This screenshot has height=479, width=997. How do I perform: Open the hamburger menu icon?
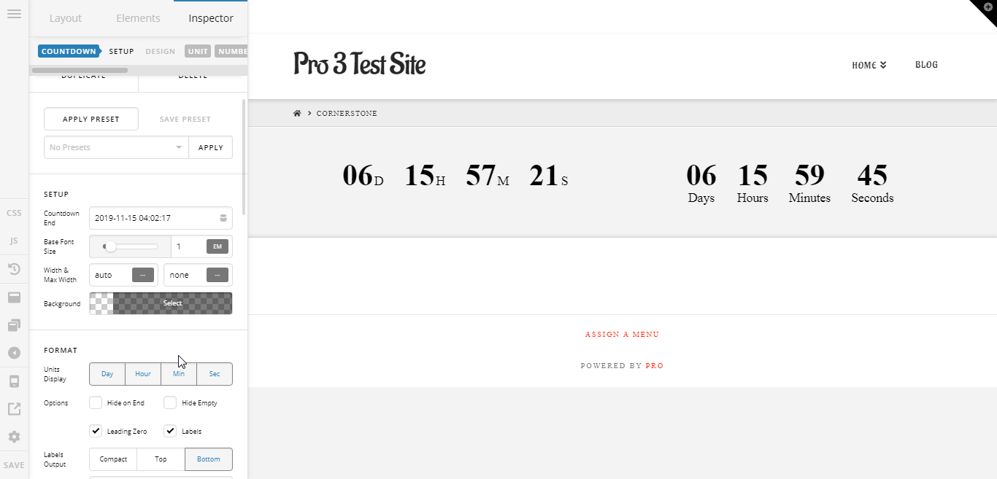(14, 15)
